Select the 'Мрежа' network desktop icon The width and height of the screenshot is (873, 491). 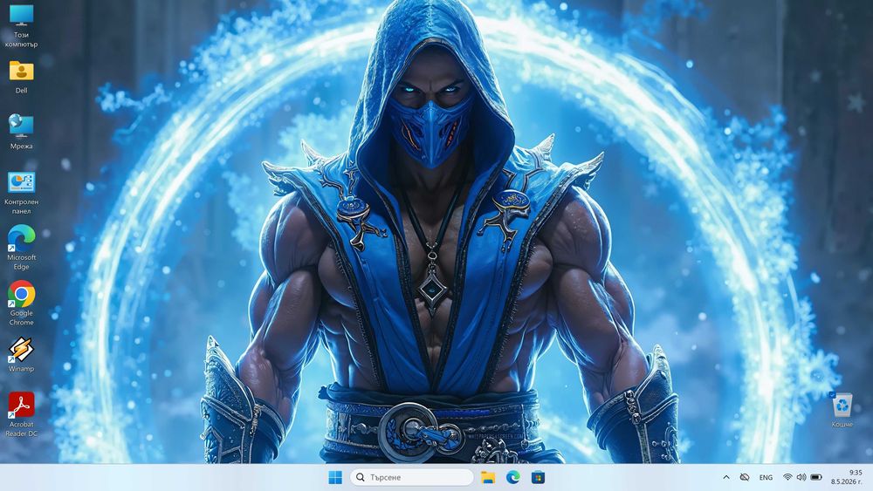(21, 131)
